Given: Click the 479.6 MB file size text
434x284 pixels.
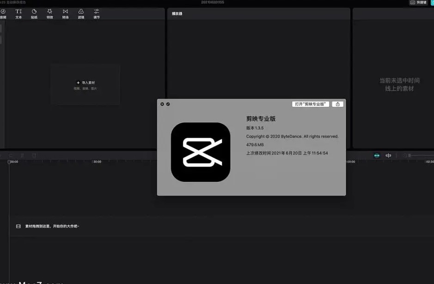Looking at the screenshot, I should (x=255, y=145).
